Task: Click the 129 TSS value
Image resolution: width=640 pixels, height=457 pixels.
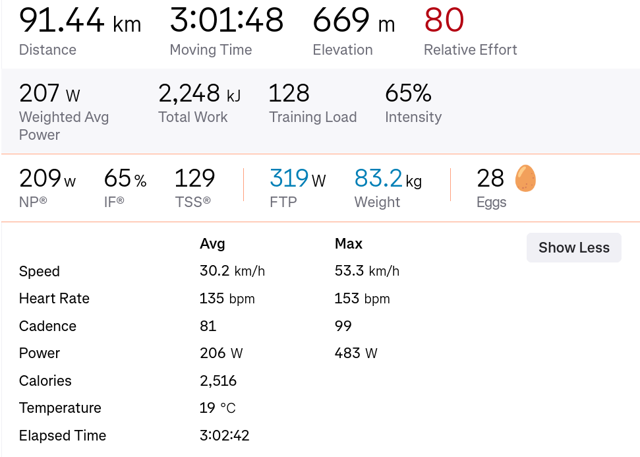Action: click(x=194, y=179)
